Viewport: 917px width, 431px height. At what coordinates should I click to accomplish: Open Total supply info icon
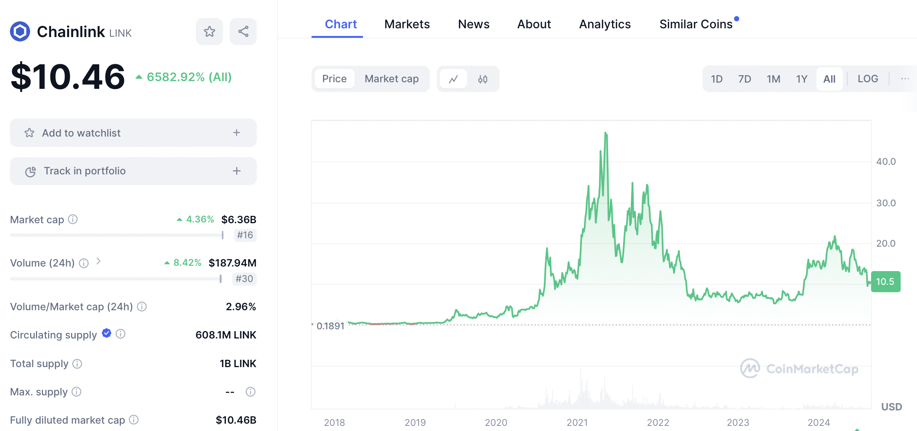click(x=77, y=363)
